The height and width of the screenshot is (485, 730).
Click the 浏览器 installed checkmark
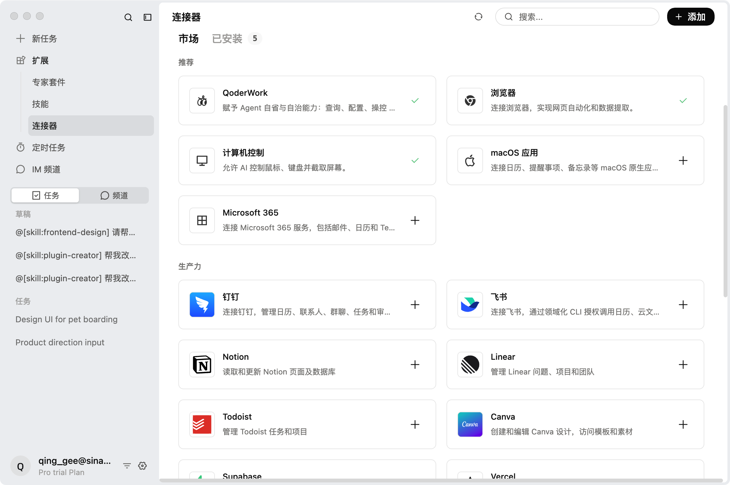[683, 101]
